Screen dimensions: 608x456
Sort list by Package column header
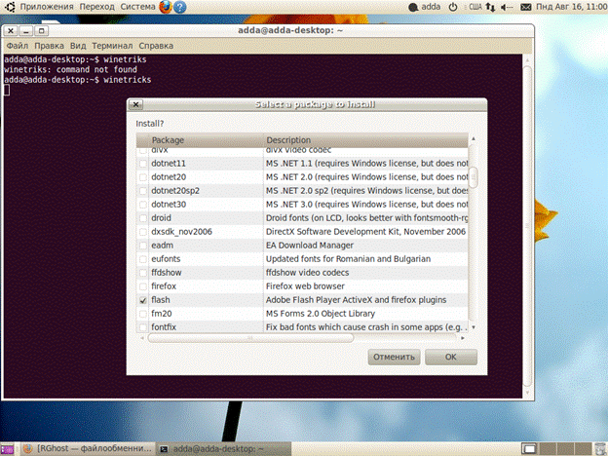click(x=206, y=140)
